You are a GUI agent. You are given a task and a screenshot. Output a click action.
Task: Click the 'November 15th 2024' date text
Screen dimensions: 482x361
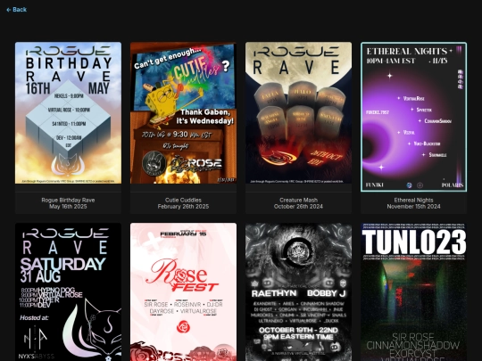(414, 207)
